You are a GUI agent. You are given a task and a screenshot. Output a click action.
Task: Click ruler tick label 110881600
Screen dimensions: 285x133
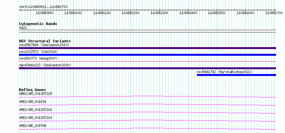pos(246,13)
